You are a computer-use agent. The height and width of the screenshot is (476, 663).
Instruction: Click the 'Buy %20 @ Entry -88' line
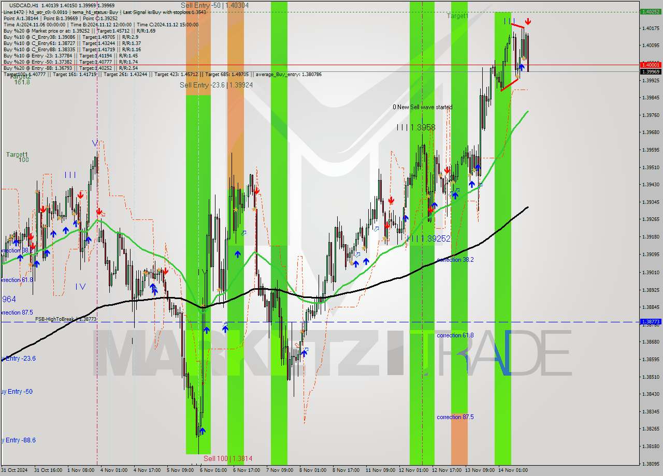point(70,68)
